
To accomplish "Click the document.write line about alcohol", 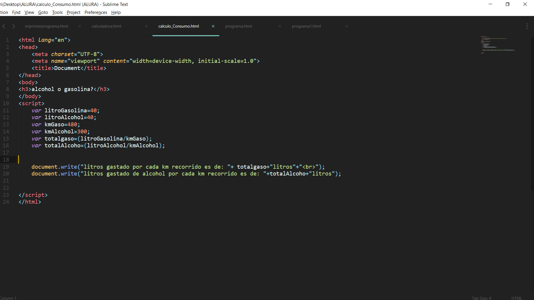I will 186,174.
